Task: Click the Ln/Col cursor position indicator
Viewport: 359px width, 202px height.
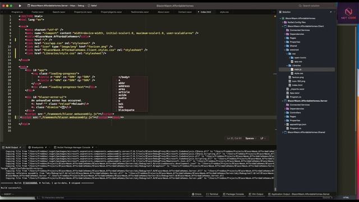Action: (x=234, y=139)
